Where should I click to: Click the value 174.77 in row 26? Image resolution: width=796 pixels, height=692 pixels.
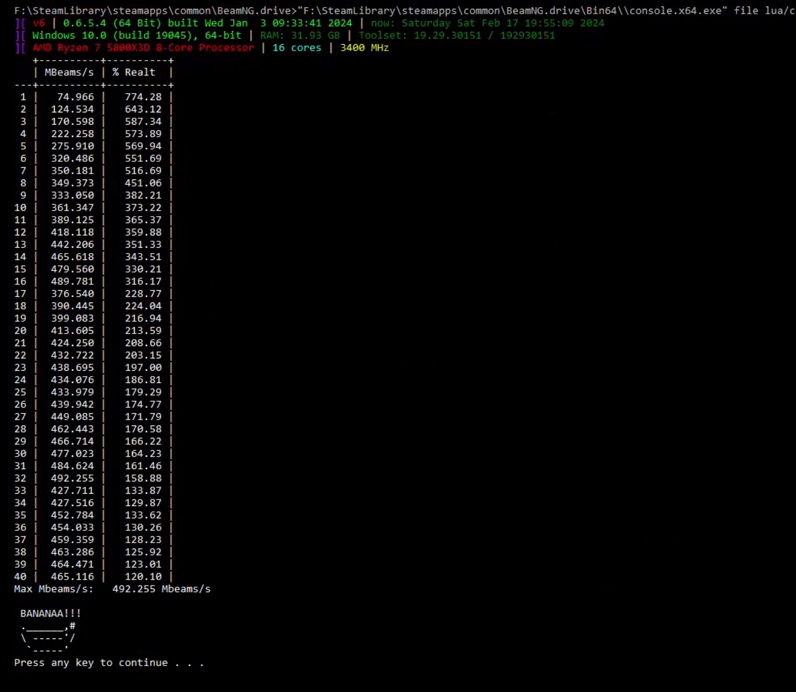tap(143, 405)
